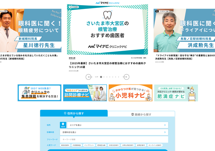The image size is (215, 151).
Task: Jump to the last carousel pagination dot
Action: 119,77
